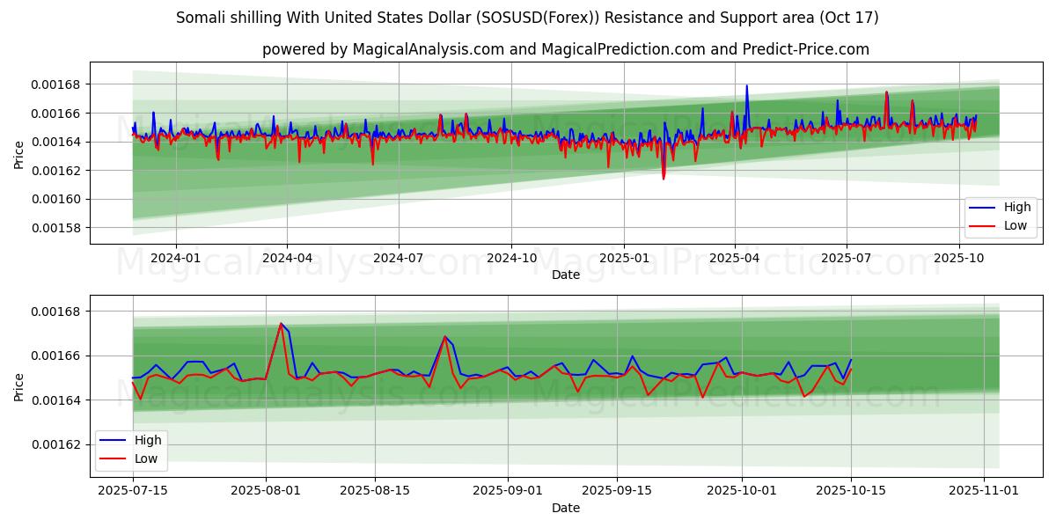Select 'Low' in the top chart legend
Screen dimensions: 1056x528
[1015, 225]
